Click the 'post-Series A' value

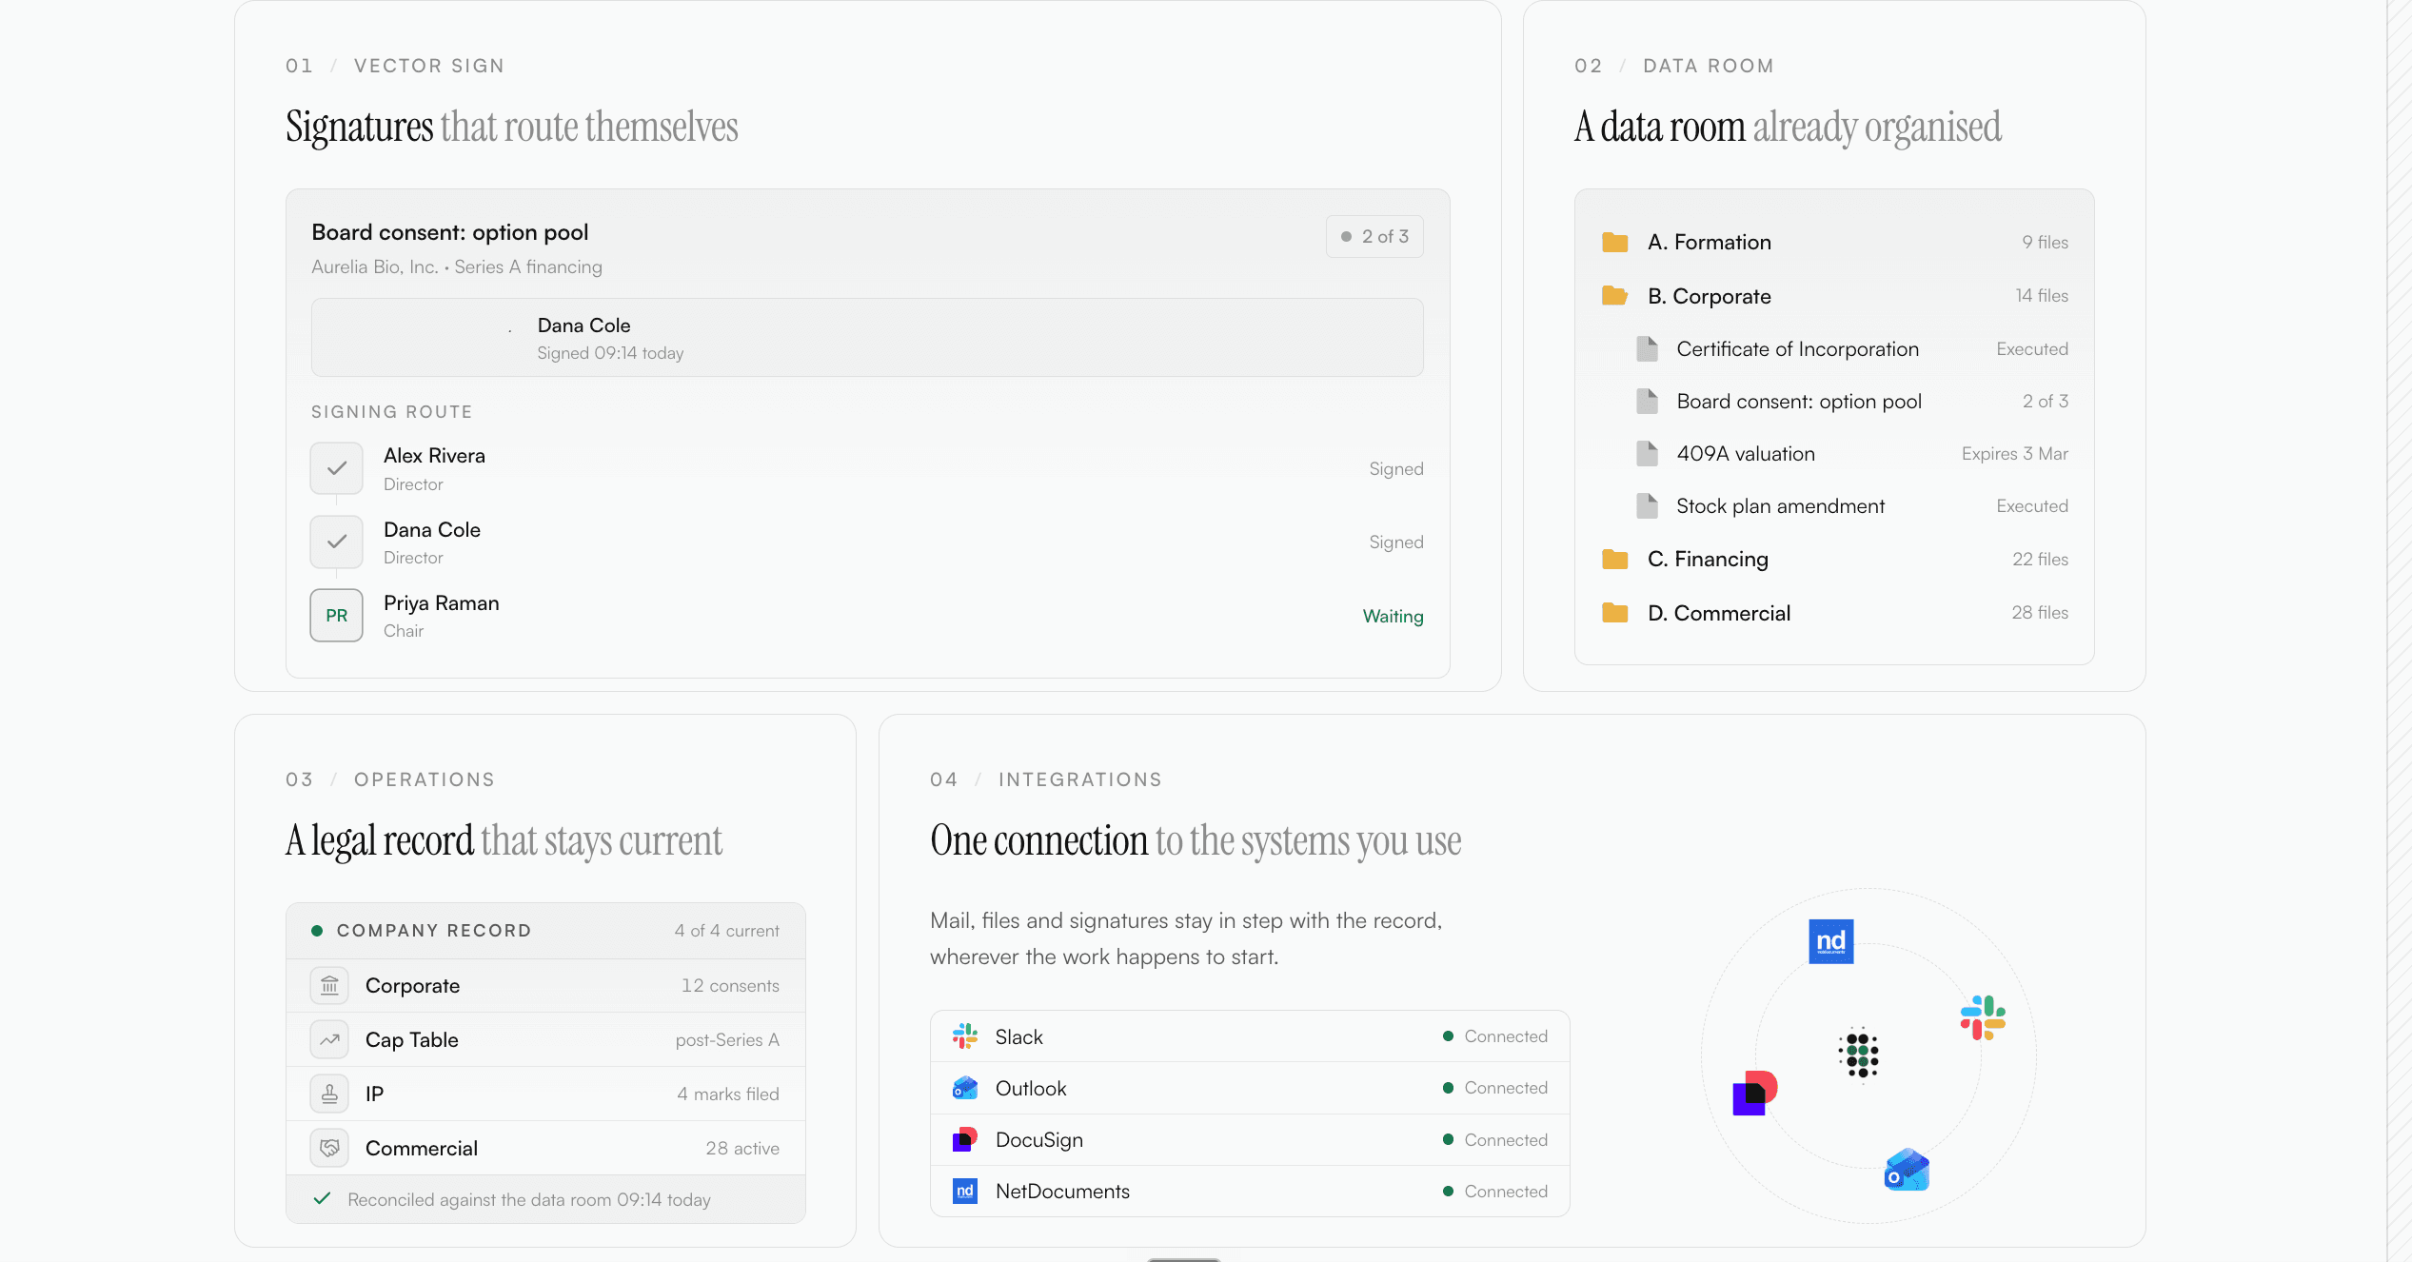[727, 1040]
